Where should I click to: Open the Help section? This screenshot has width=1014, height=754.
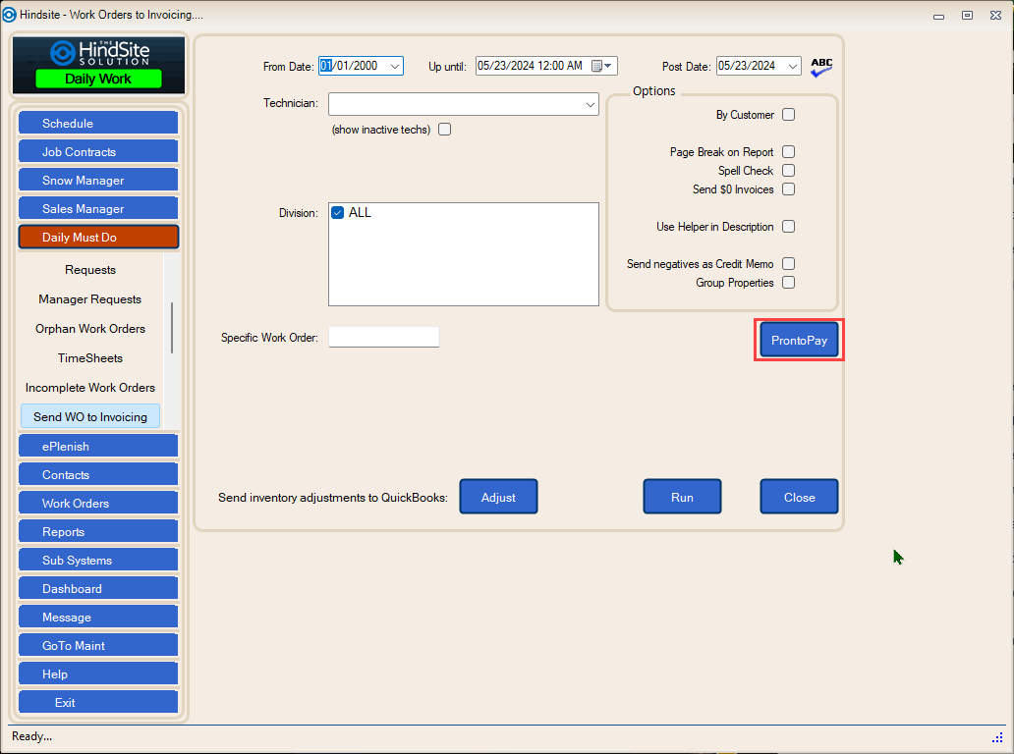(x=98, y=673)
